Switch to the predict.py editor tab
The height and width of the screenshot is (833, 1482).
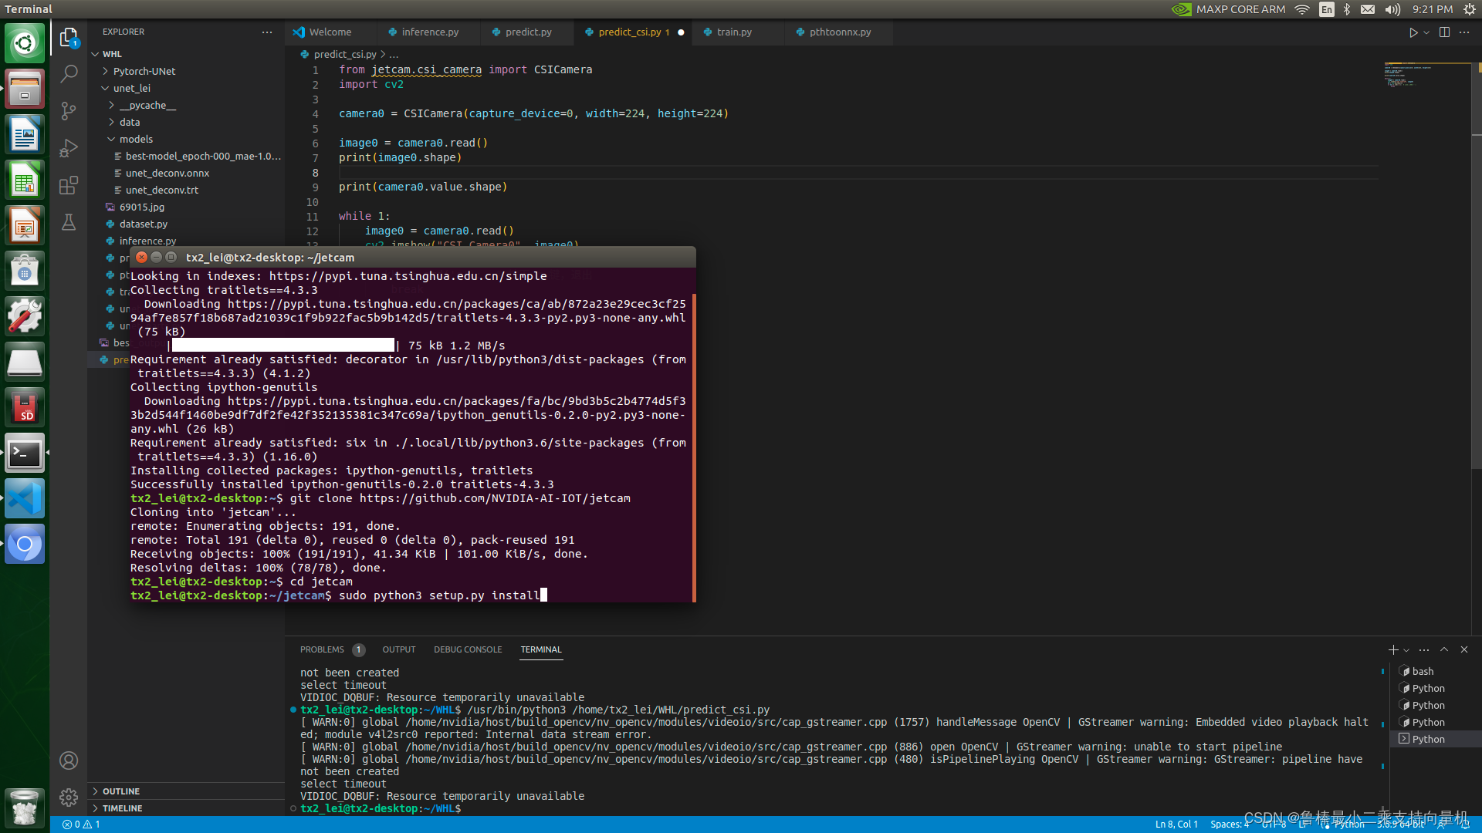528,32
